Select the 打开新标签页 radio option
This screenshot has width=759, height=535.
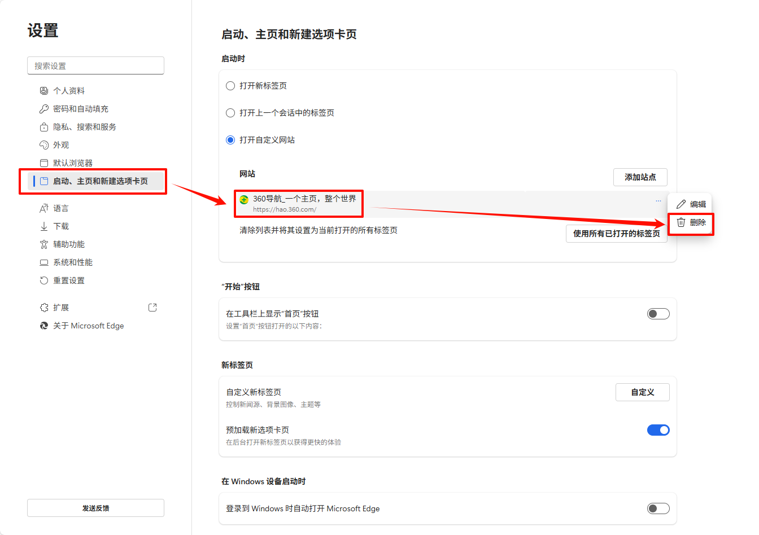click(x=230, y=85)
